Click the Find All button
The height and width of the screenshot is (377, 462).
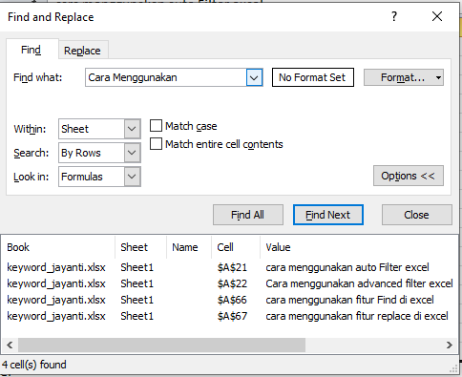[x=248, y=215]
